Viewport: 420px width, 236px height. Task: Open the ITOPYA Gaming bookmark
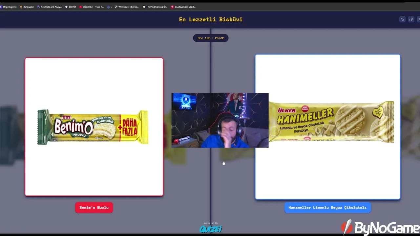coord(155,7)
